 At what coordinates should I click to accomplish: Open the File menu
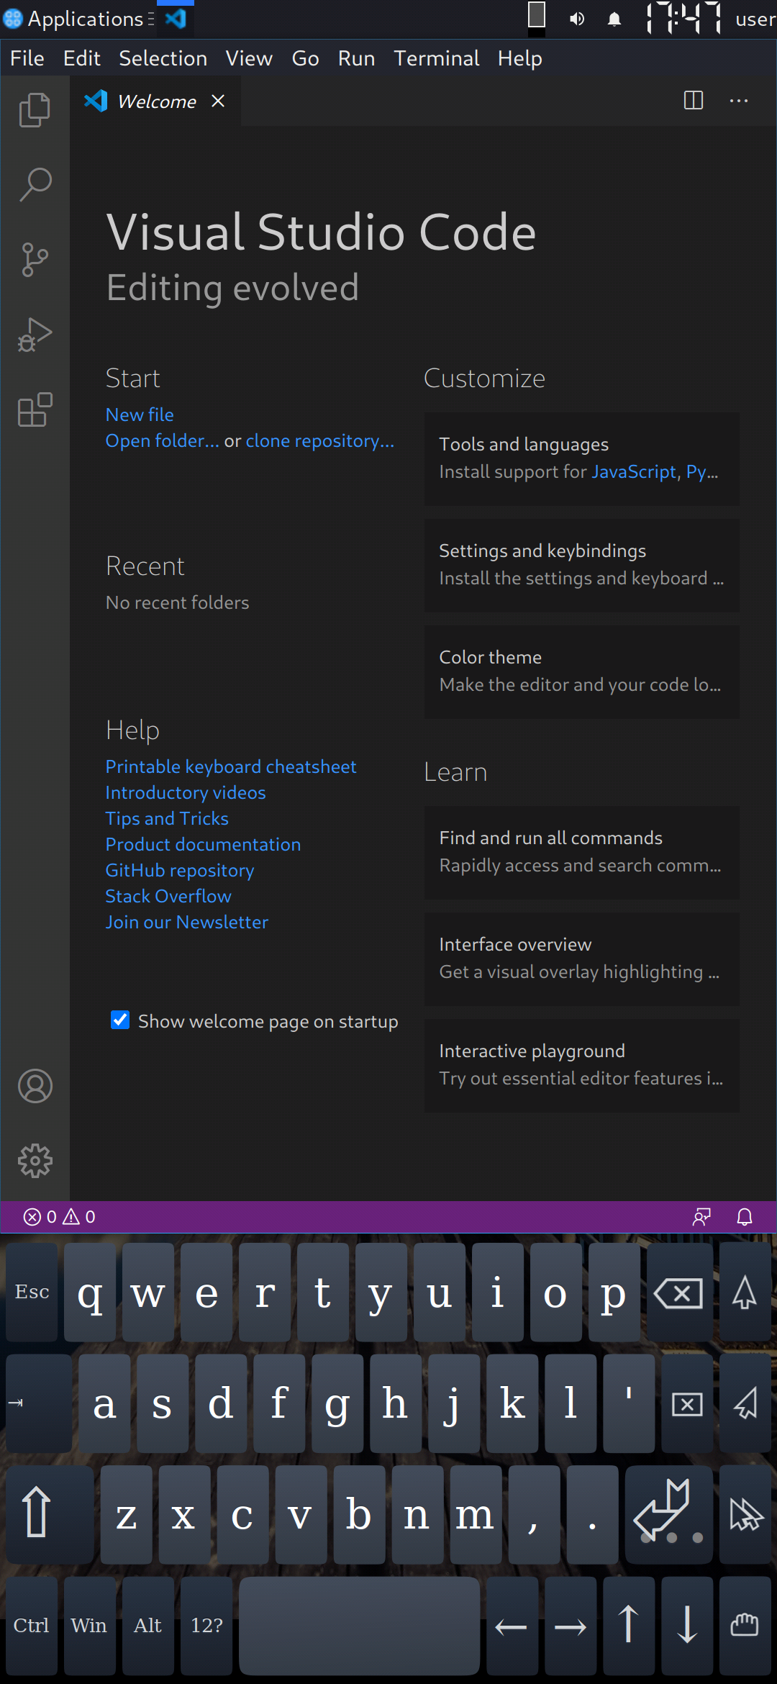pyautogui.click(x=27, y=58)
